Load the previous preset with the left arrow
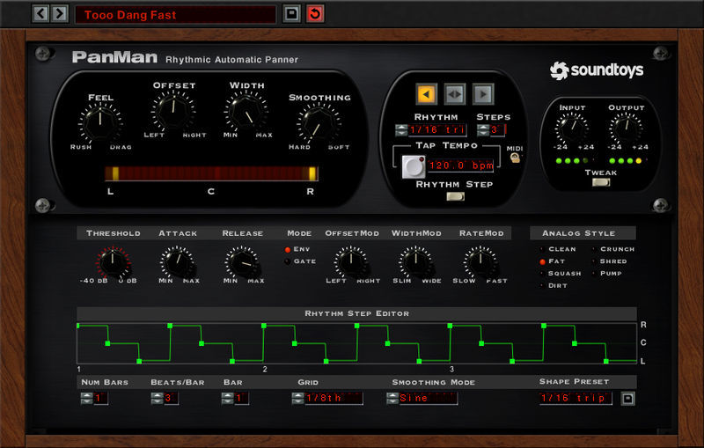The width and height of the screenshot is (704, 448). coord(40,14)
